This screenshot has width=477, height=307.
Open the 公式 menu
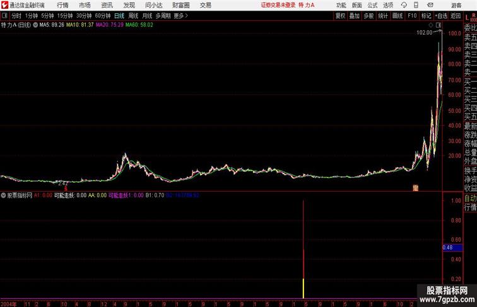(372, 5)
